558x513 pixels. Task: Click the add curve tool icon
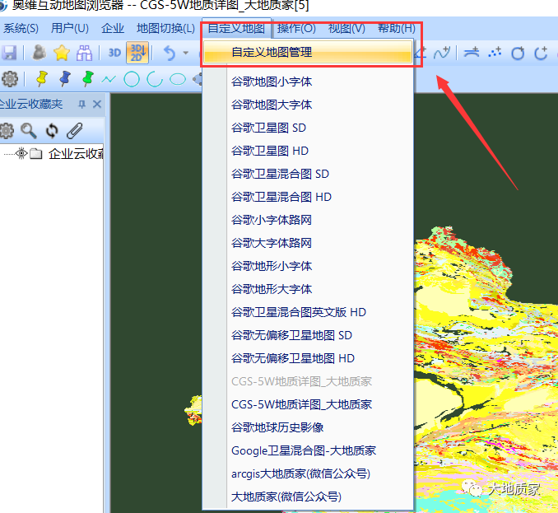click(x=442, y=53)
